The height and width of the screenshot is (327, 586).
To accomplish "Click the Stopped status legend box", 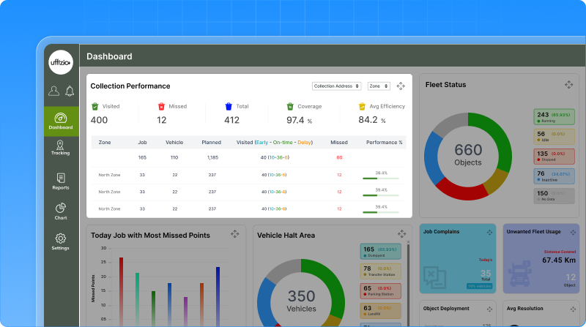I will click(x=554, y=157).
